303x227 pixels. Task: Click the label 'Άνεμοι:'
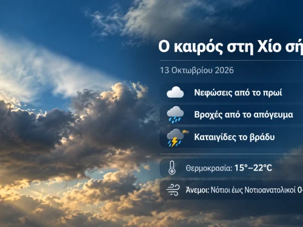[198, 190]
